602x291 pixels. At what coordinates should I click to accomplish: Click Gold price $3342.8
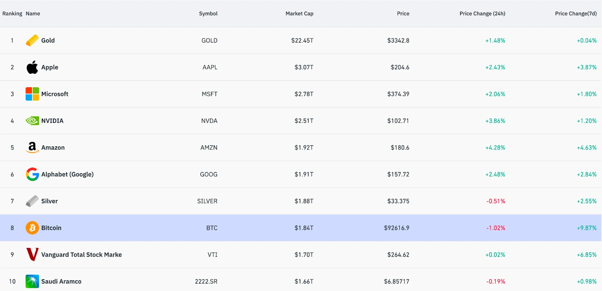point(398,40)
